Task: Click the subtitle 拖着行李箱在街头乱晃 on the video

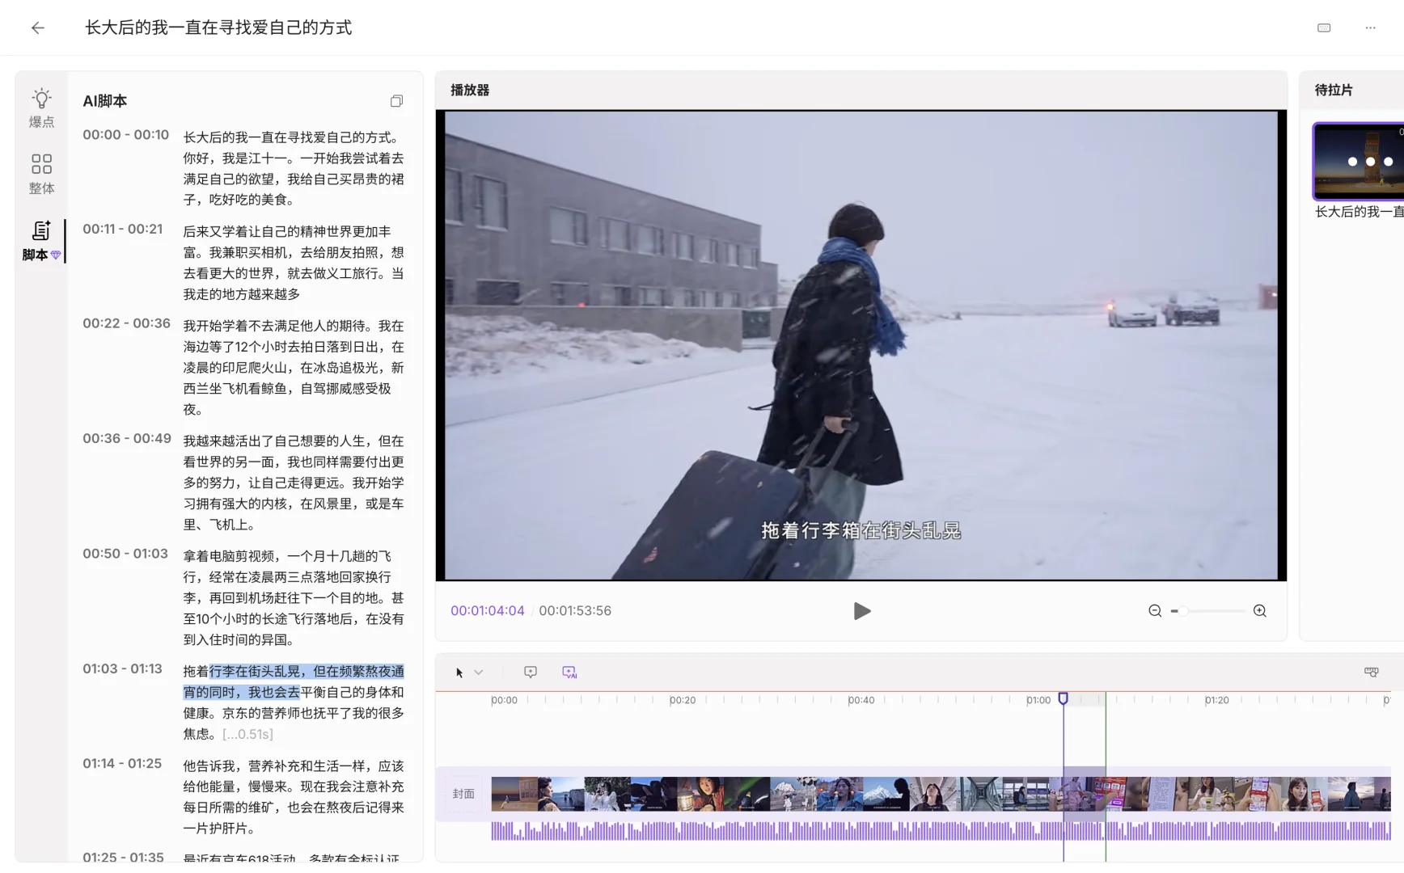Action: (x=861, y=531)
